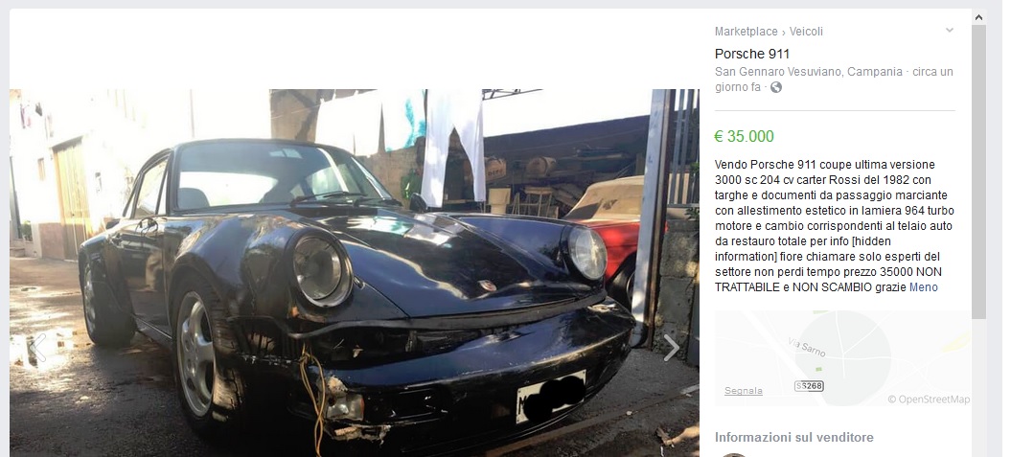Open the listing options chevron menu
The image size is (1011, 457).
949,31
